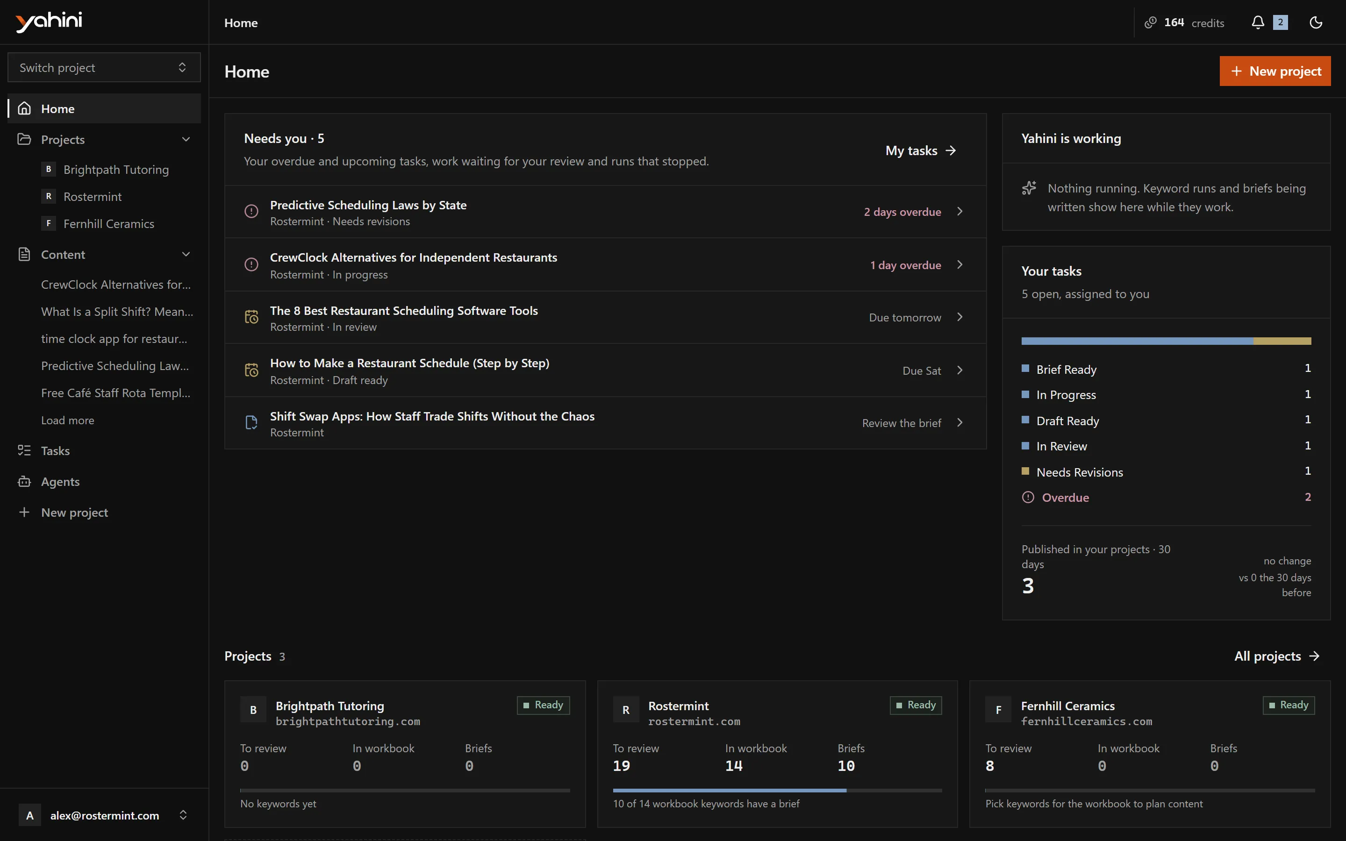Click 'Brief Ready' status row
1346x841 pixels.
(x=1166, y=369)
